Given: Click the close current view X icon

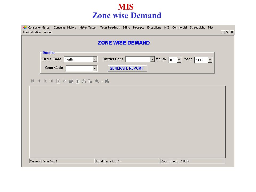Looking at the screenshot, I should [x=64, y=81].
